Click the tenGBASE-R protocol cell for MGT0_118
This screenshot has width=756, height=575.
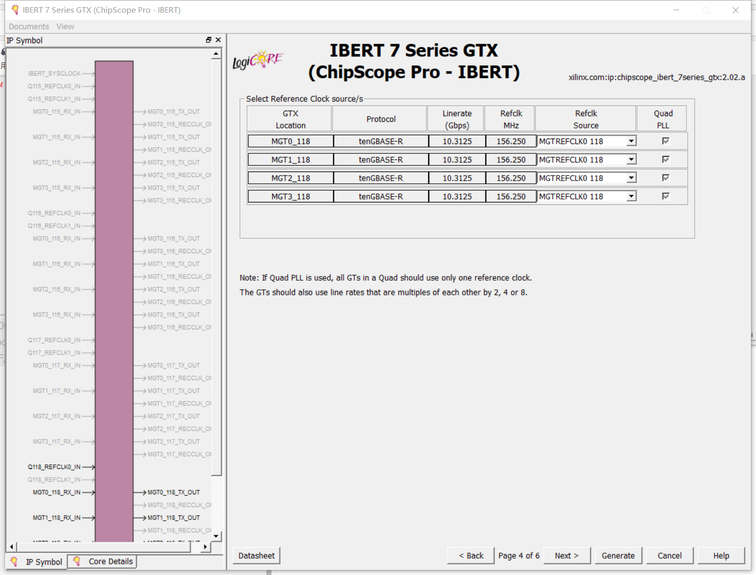(381, 141)
